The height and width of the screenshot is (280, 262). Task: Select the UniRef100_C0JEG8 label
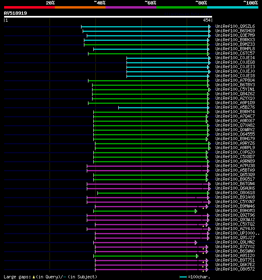[235, 62]
